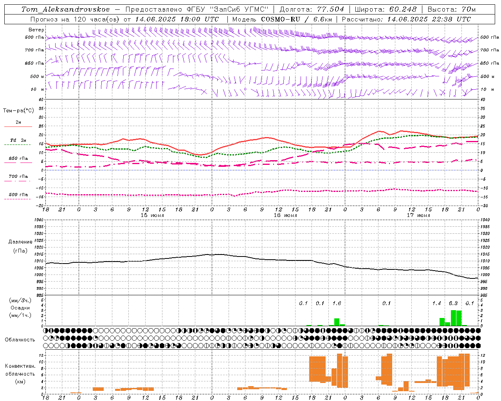Select the start time 14.06.2025 18:00 UTC
The image size is (501, 401).
(177, 19)
